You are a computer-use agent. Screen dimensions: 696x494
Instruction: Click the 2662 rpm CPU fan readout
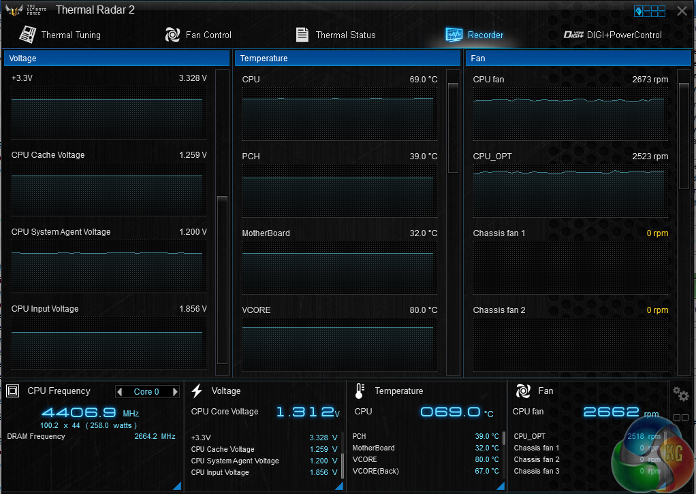(x=621, y=412)
